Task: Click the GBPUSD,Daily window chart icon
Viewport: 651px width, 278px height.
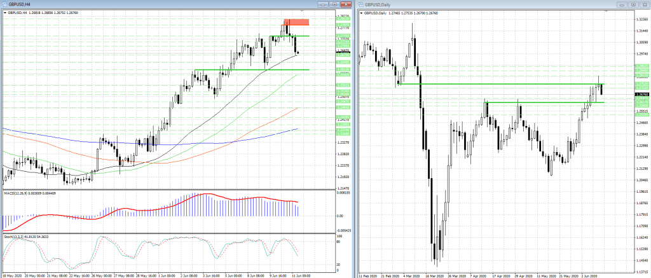Action: pyautogui.click(x=361, y=4)
